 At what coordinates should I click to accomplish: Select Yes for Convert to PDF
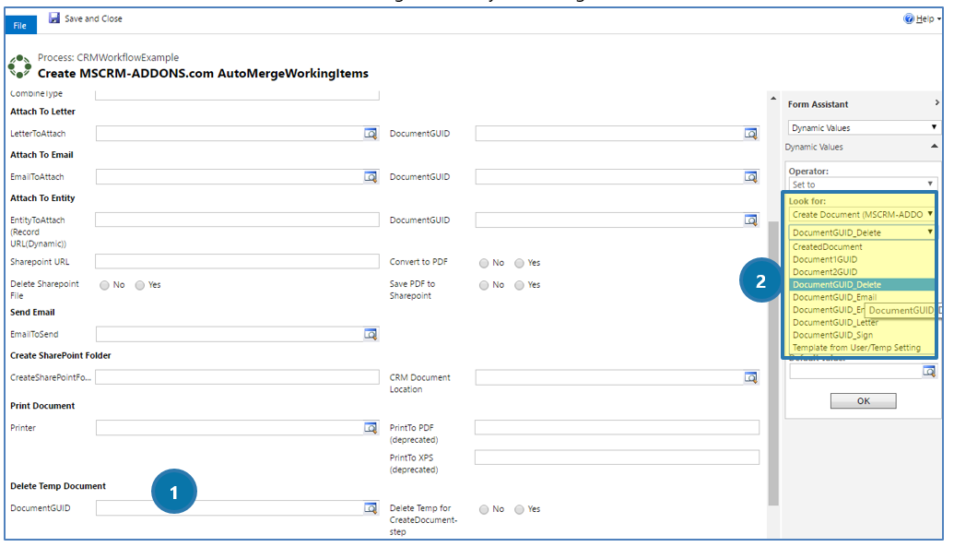(519, 263)
